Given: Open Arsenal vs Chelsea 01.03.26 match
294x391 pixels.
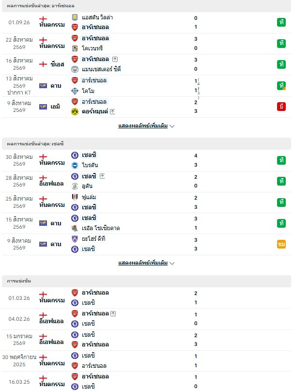Looking at the screenshot, I should (x=146, y=298).
